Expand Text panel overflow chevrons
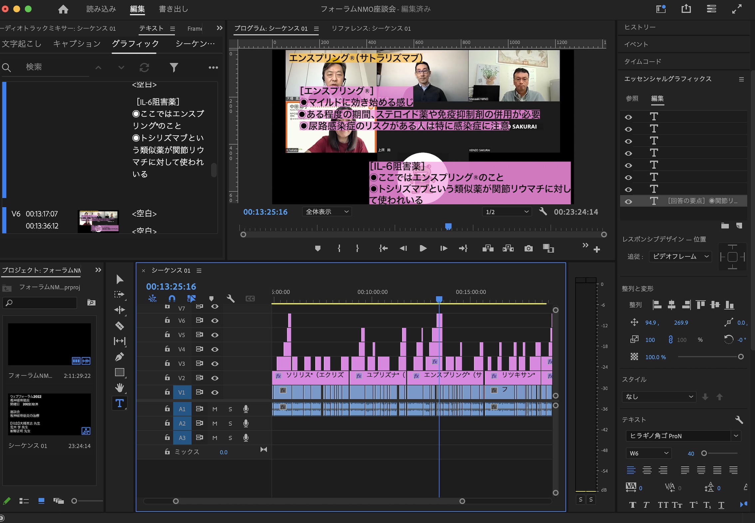This screenshot has height=523, width=755. click(x=219, y=28)
